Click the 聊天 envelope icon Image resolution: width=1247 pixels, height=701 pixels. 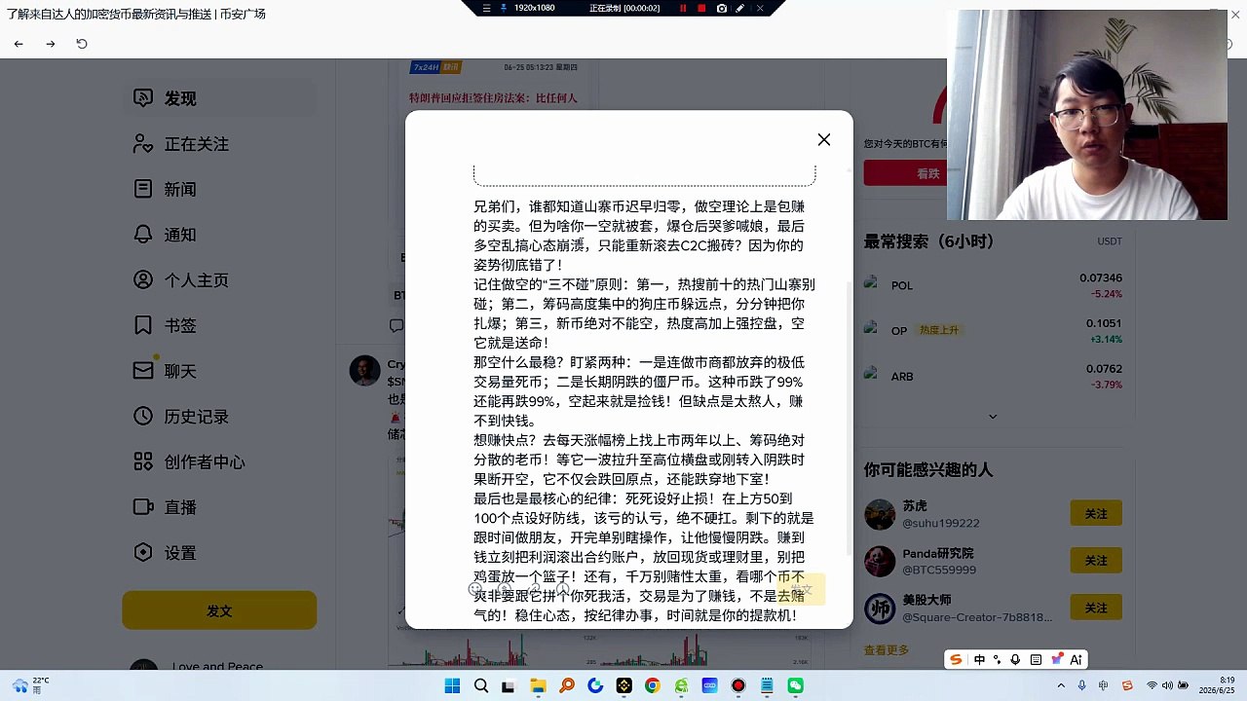(x=143, y=371)
